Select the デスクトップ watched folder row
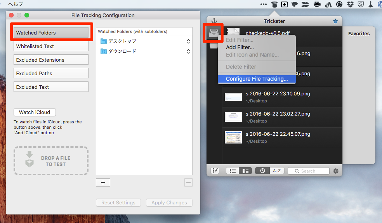Image resolution: width=382 pixels, height=223 pixels. tap(144, 41)
